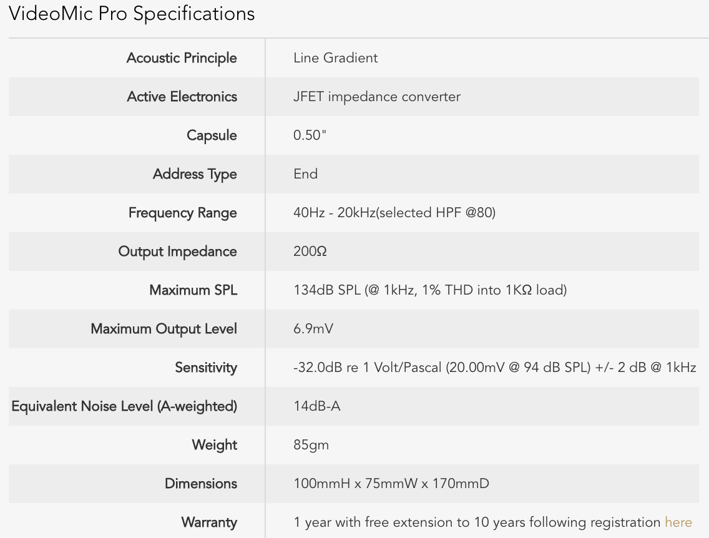Click the 100mmH x 75mmW dimensions value
Viewport: 709px width, 538px height.
coord(391,484)
